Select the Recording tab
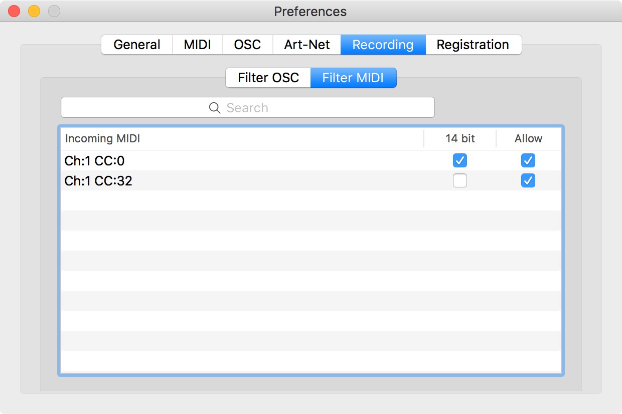622x414 pixels. point(383,45)
